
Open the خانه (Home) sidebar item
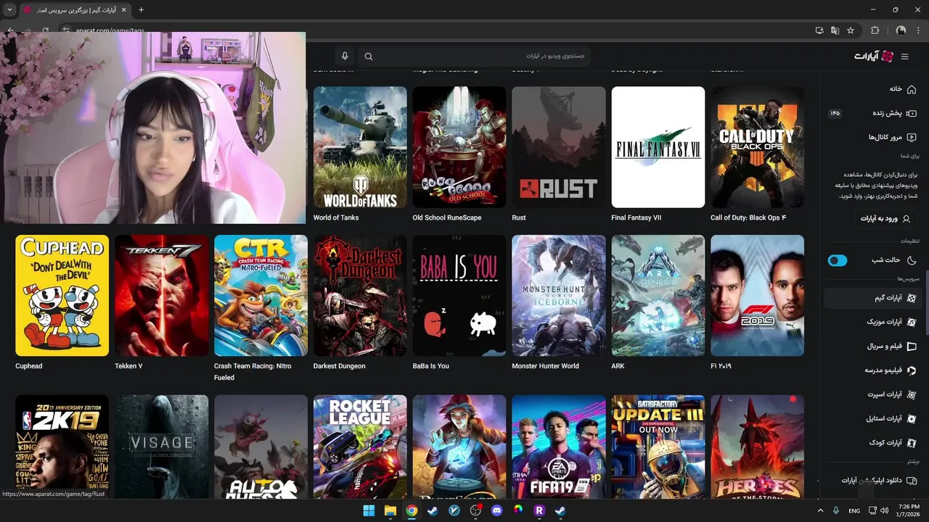[873, 88]
